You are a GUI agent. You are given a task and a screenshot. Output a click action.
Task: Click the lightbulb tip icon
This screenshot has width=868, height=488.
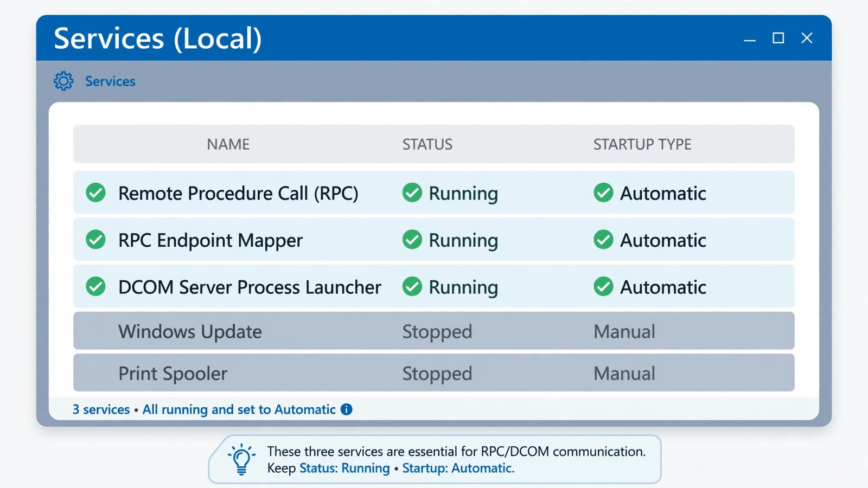(x=241, y=459)
